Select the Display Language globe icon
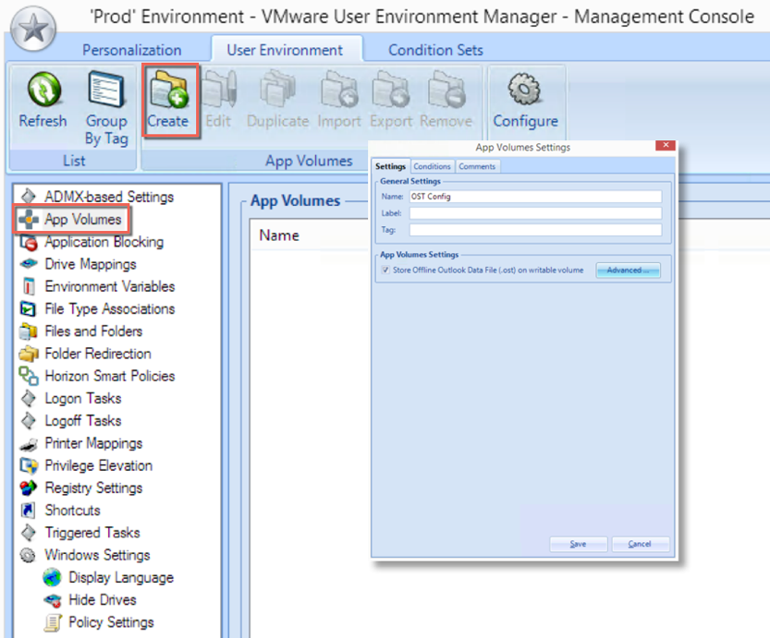Screen dimensions: 770x638 [x=52, y=578]
